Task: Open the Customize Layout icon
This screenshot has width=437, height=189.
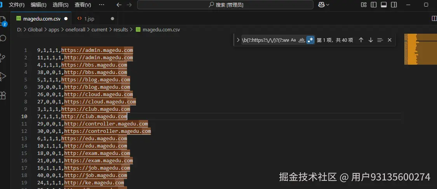Action: 364,5
